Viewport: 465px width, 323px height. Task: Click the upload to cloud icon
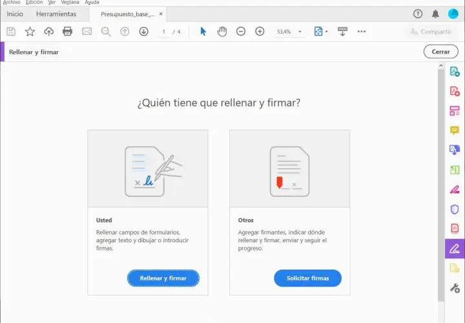click(x=48, y=32)
